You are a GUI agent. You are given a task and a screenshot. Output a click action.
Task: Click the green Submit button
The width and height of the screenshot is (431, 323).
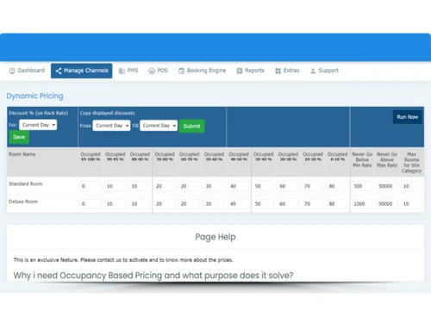click(192, 126)
